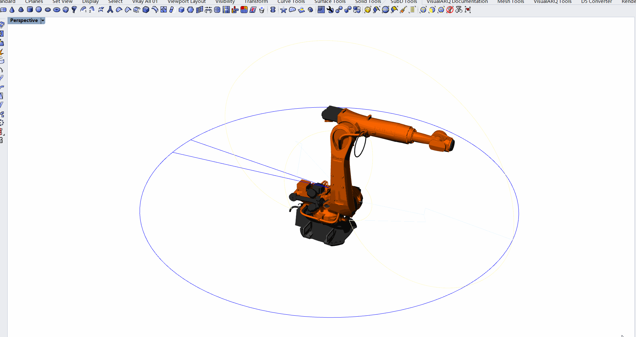
Task: Click the padlock icon in left sidebar
Action: (2, 140)
